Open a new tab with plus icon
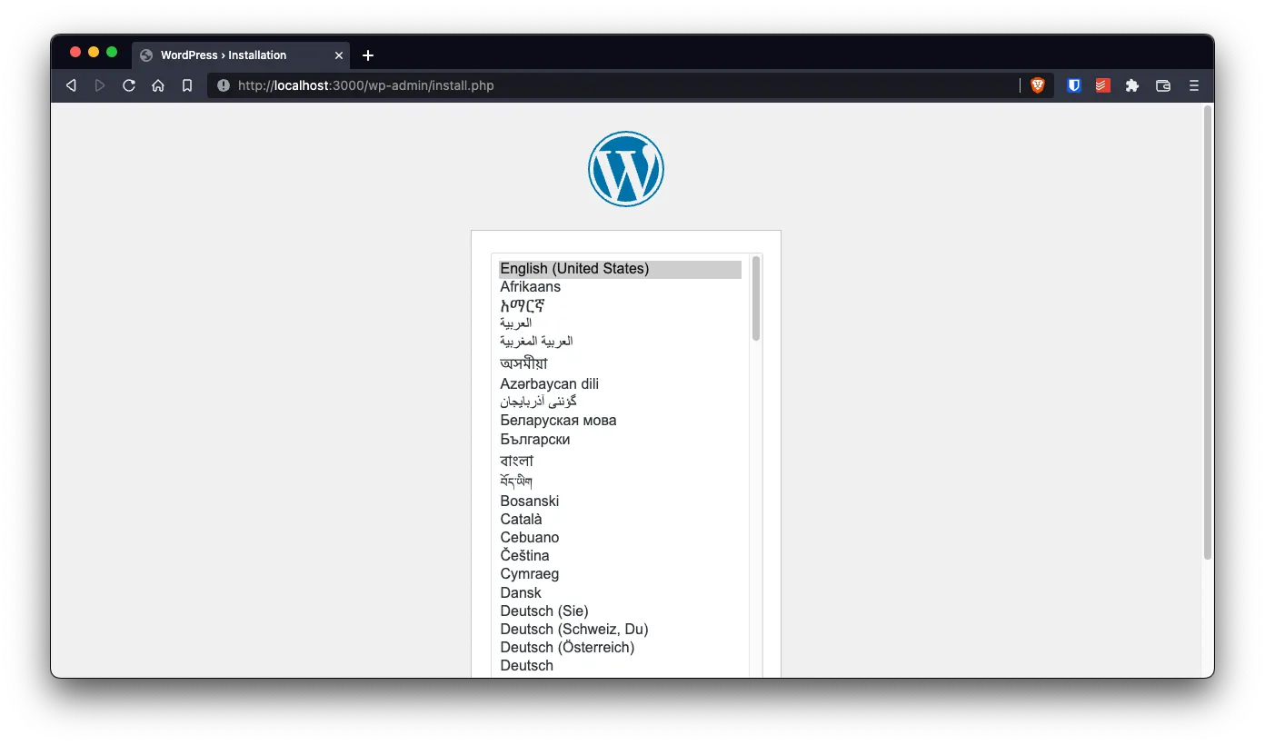 click(368, 55)
